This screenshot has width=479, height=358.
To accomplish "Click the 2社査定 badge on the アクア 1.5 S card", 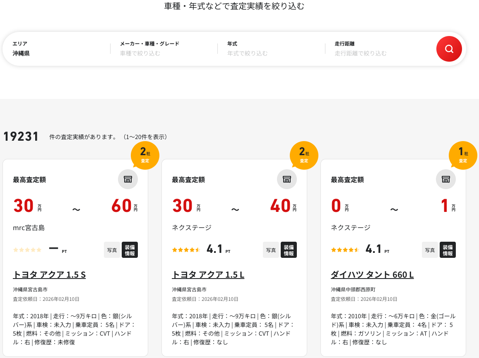I will [x=145, y=155].
